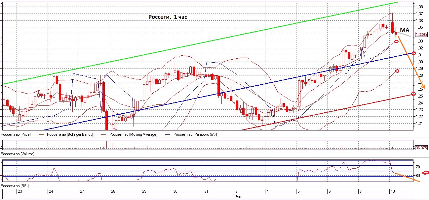
Task: Click the RSI 70 level label
Action: coord(418,167)
